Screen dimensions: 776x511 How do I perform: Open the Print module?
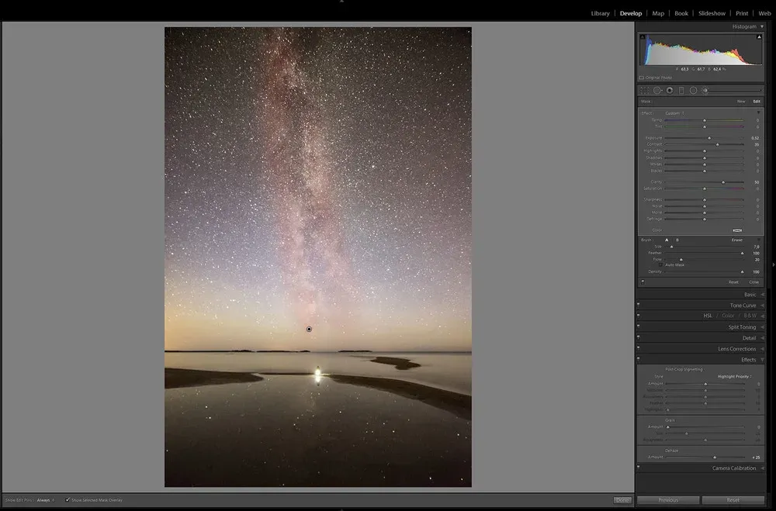click(741, 13)
